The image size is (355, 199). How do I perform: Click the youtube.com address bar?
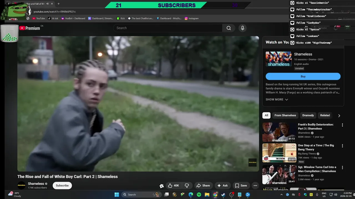click(x=54, y=12)
